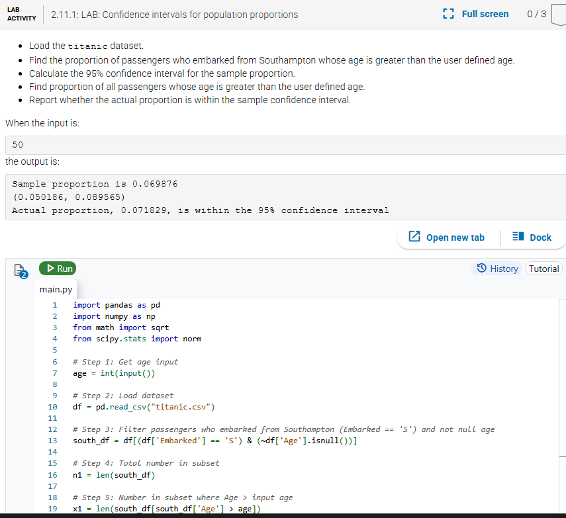Open the Tutorial panel
The width and height of the screenshot is (566, 518).
[543, 269]
